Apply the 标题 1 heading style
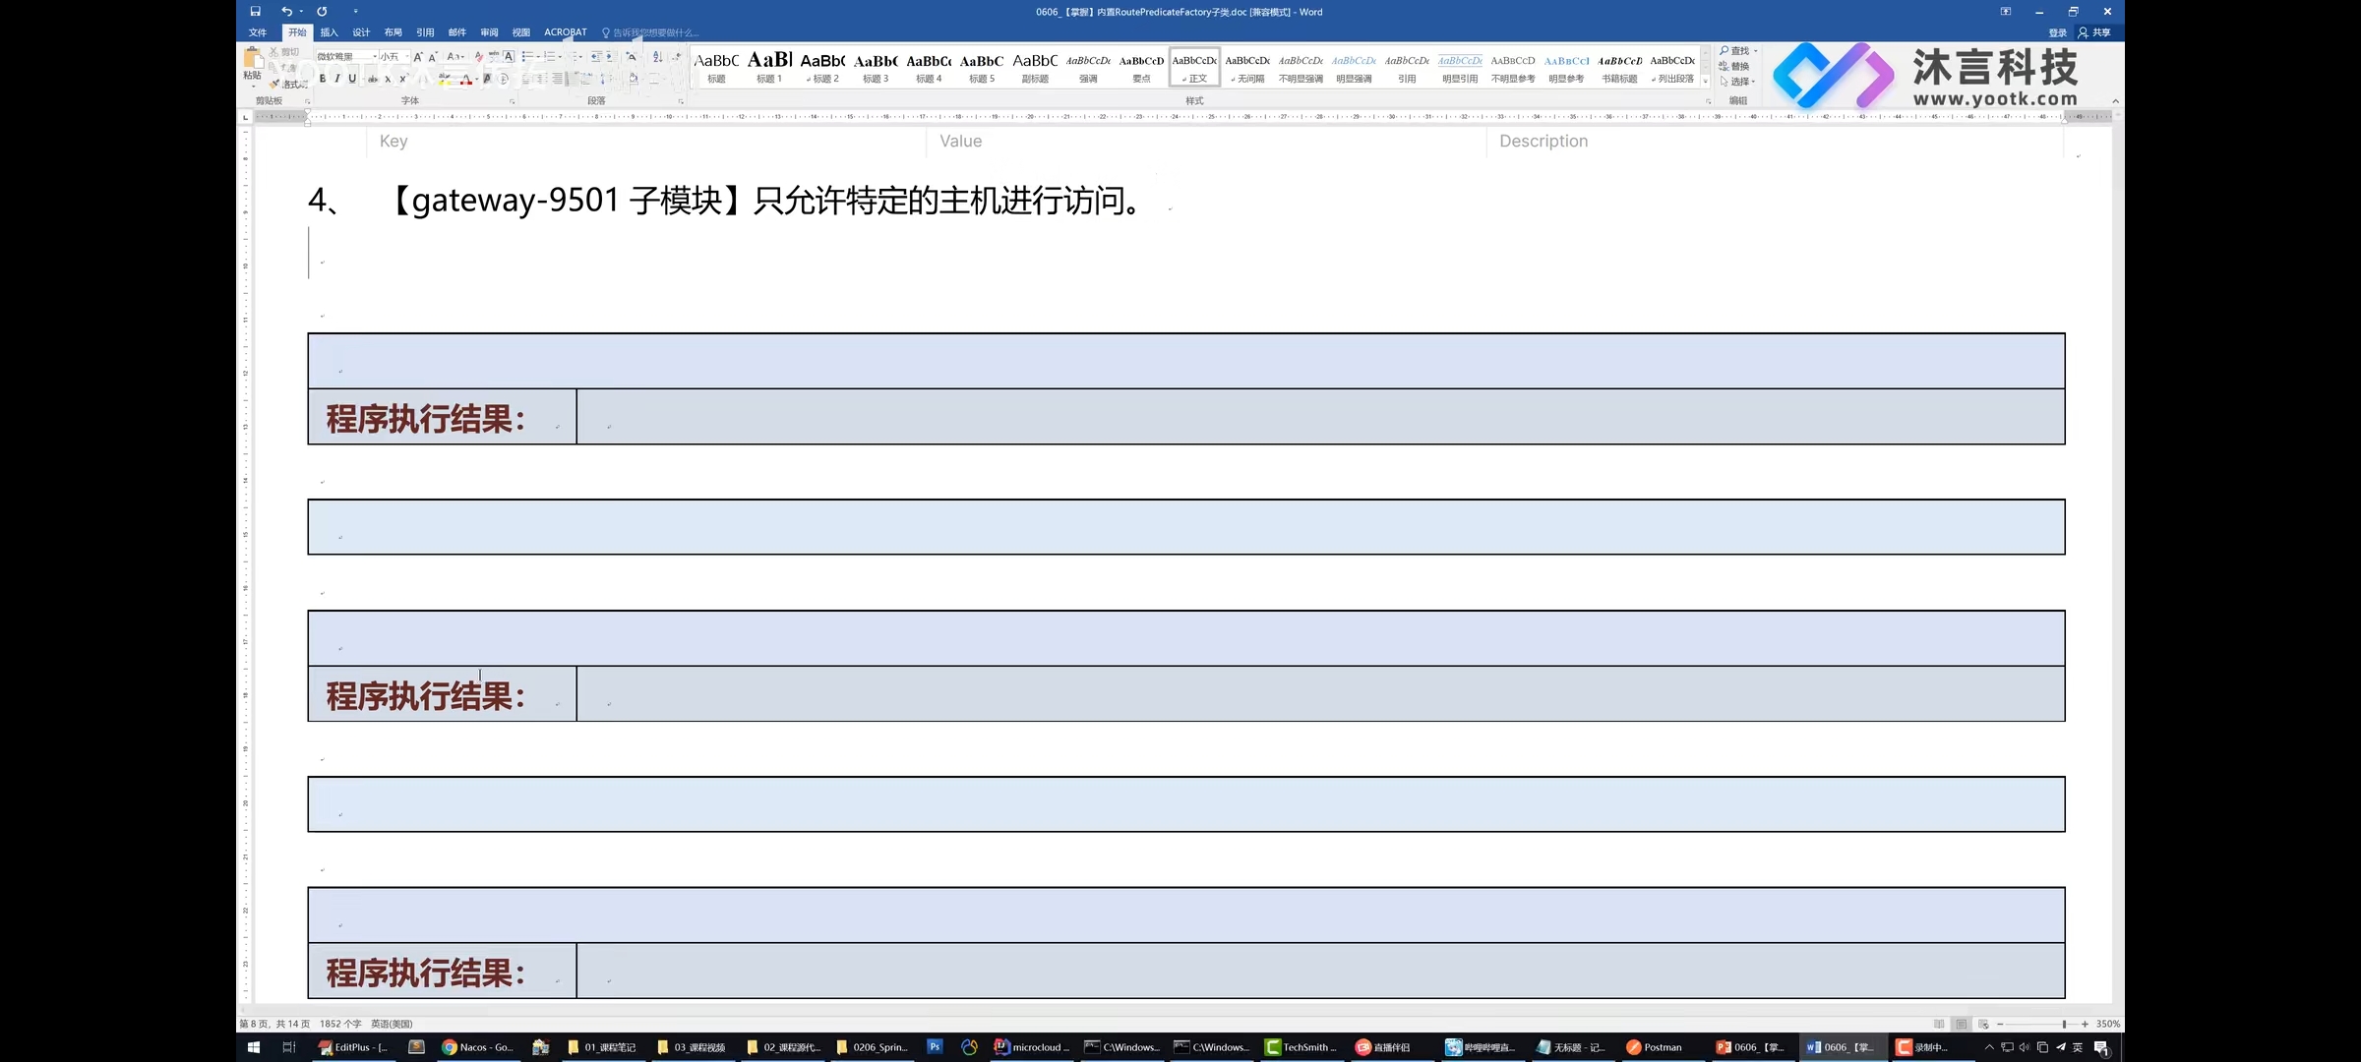2361x1062 pixels. pos(769,67)
